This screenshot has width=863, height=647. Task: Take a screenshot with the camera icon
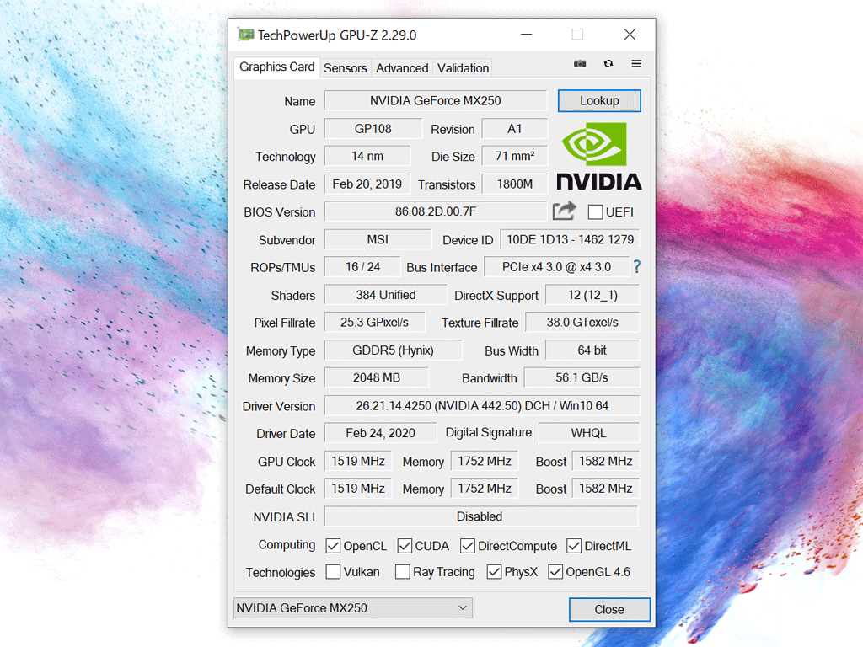point(580,64)
